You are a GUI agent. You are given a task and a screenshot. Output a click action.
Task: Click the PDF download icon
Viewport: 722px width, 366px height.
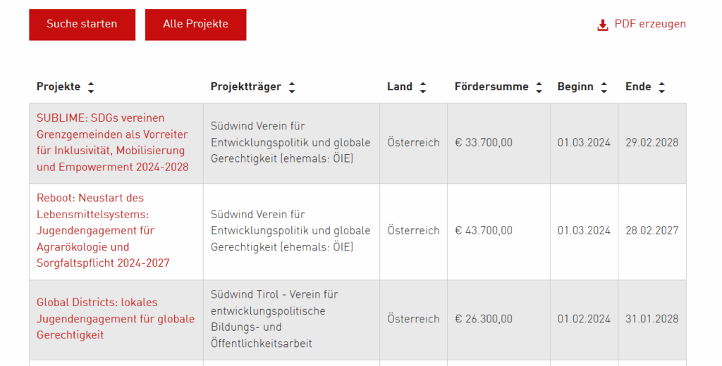coord(602,25)
